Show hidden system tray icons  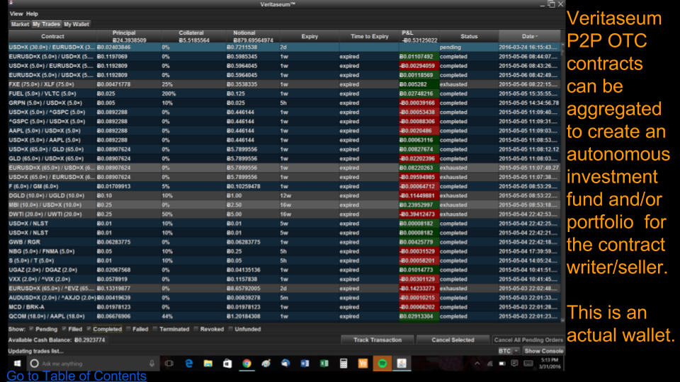pyautogui.click(x=477, y=364)
